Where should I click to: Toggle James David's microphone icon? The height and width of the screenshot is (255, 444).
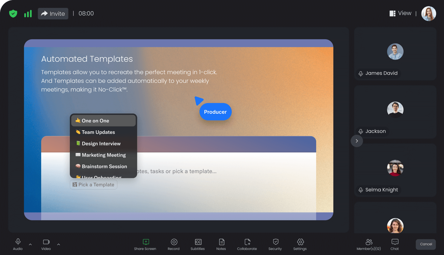361,74
